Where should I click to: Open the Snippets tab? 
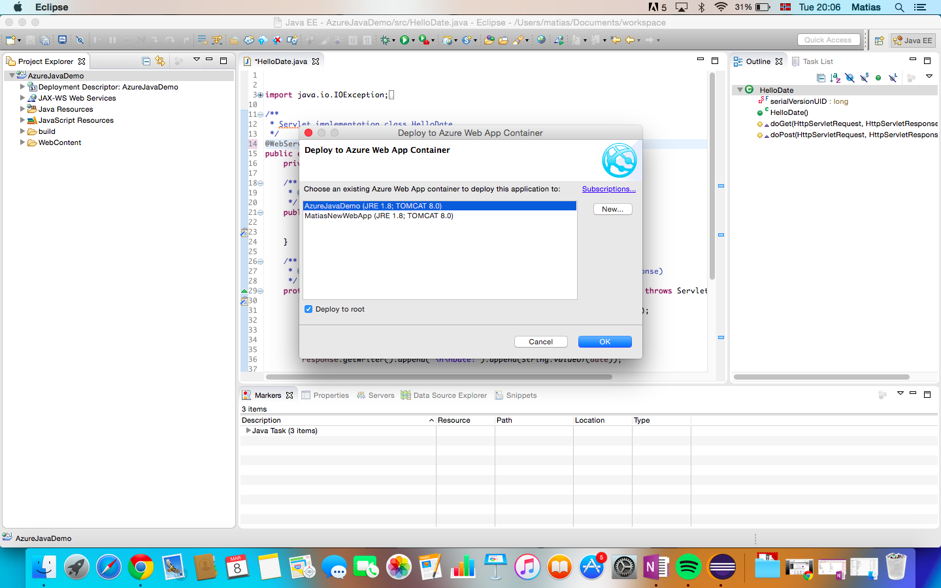click(x=516, y=395)
